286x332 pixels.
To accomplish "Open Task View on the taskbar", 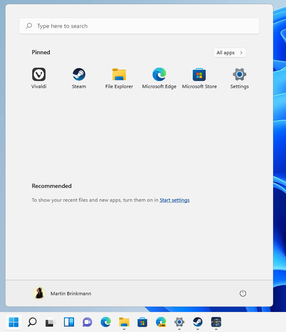I will pos(51,322).
